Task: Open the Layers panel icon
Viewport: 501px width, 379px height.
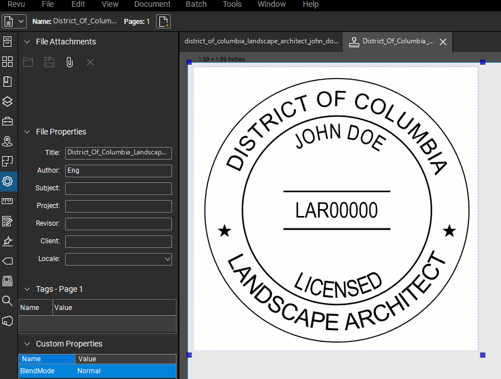Action: (x=7, y=101)
